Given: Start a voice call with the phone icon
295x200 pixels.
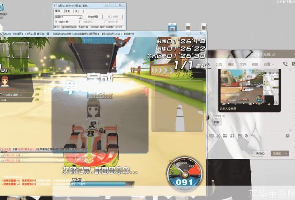Looking at the screenshot, I should click(x=285, y=64).
